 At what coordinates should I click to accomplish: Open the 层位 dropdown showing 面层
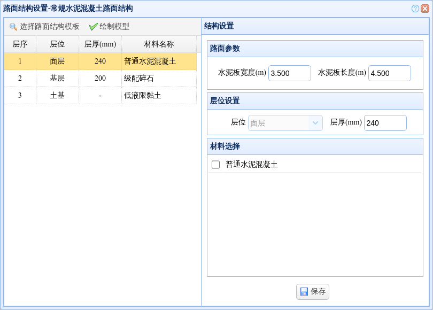click(285, 123)
